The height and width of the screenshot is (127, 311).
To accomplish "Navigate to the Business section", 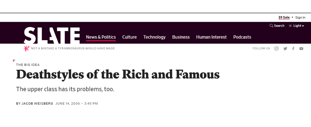I will (x=181, y=37).
